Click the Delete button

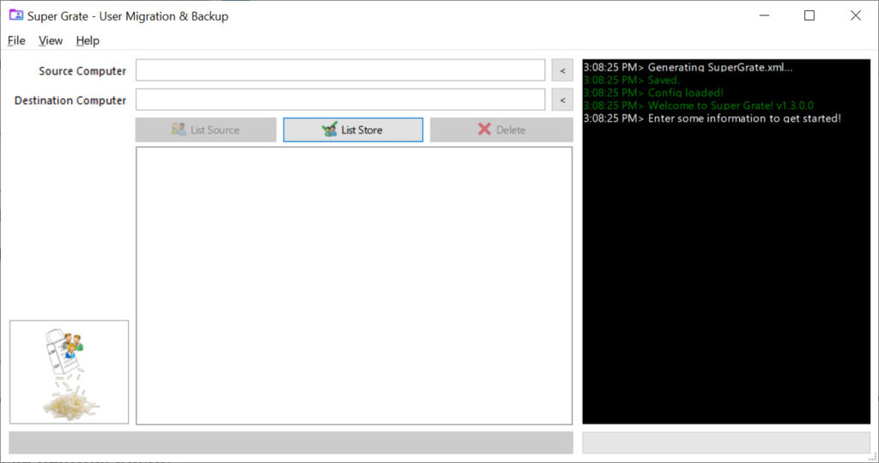[501, 130]
